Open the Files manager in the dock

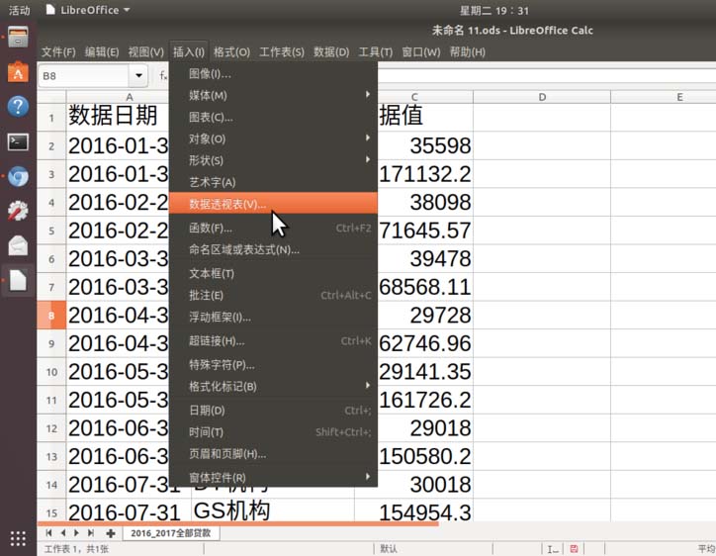point(18,39)
